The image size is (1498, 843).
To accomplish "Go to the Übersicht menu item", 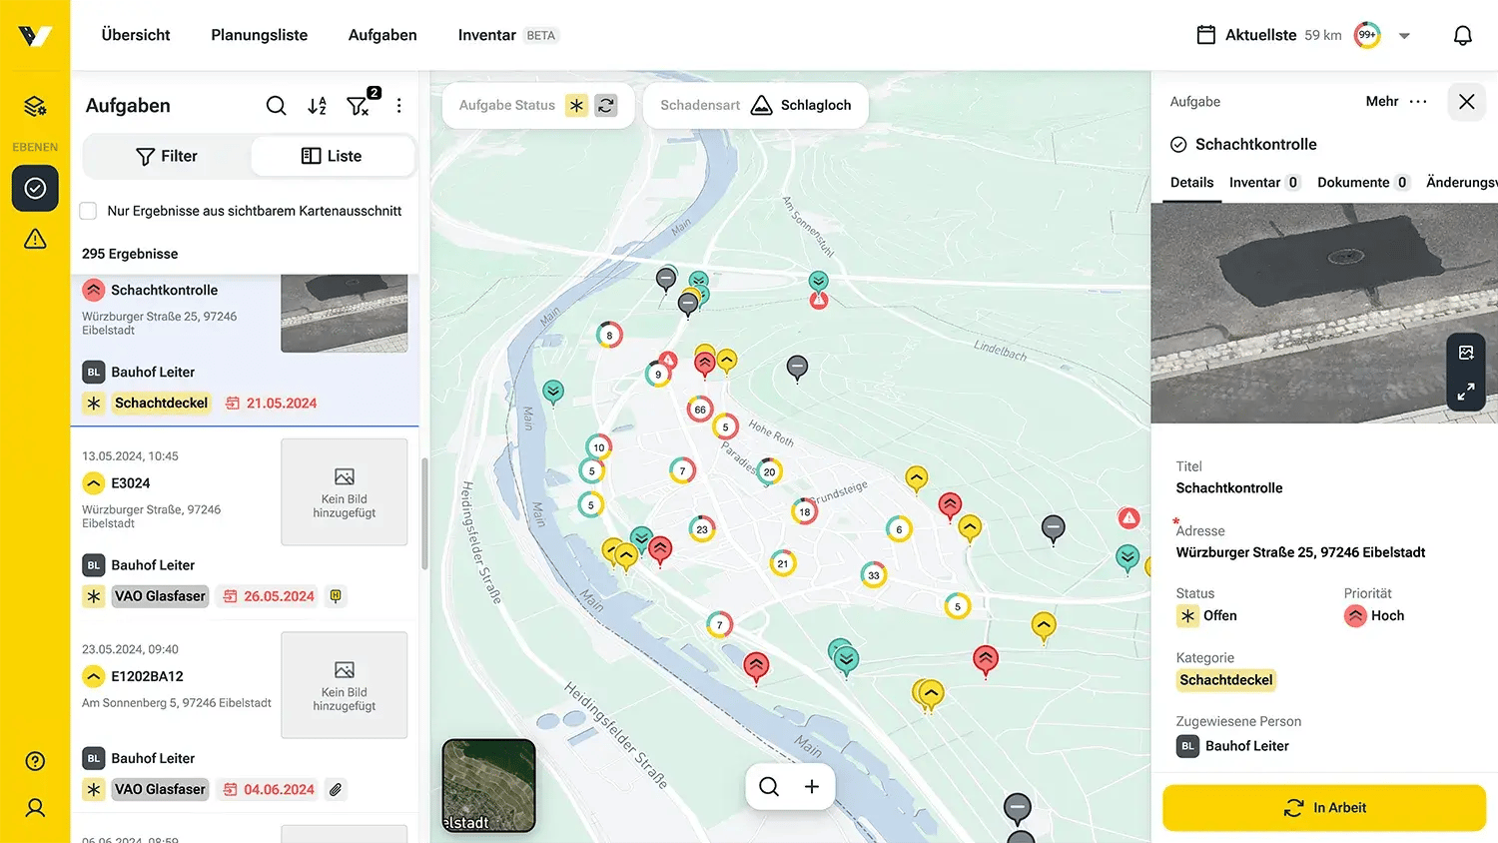I will (136, 35).
